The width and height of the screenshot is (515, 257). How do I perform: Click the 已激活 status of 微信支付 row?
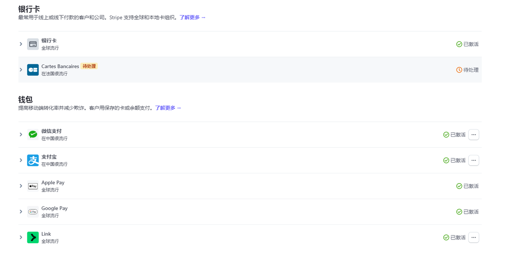[x=458, y=135]
